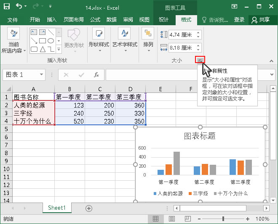Decrease shape width with the down spinner
The height and width of the screenshot is (224, 278).
point(198,50)
